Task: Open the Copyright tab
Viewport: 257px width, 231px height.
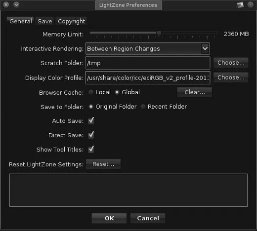Action: click(x=71, y=21)
